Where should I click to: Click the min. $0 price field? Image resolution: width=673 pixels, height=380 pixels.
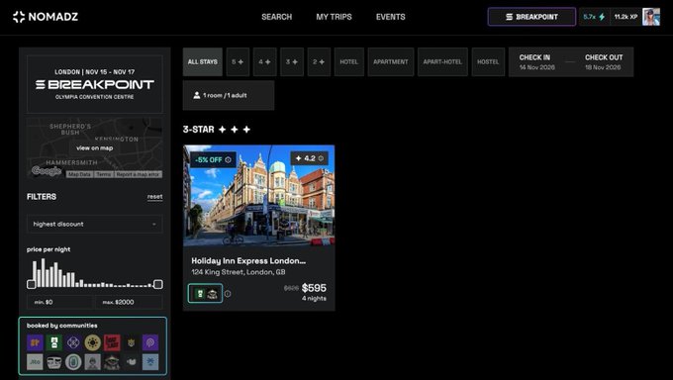(x=59, y=302)
